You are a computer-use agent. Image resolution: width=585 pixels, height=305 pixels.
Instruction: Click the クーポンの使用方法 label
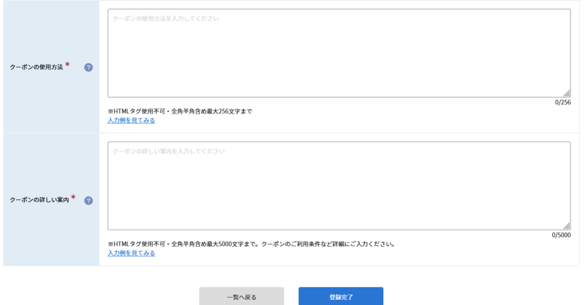pos(37,67)
